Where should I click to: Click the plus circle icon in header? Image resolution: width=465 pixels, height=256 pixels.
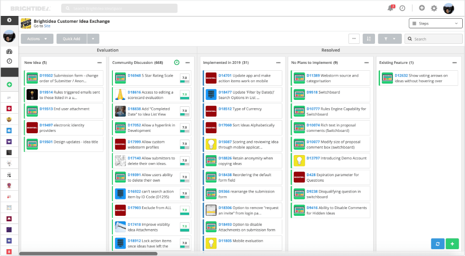coord(422,8)
